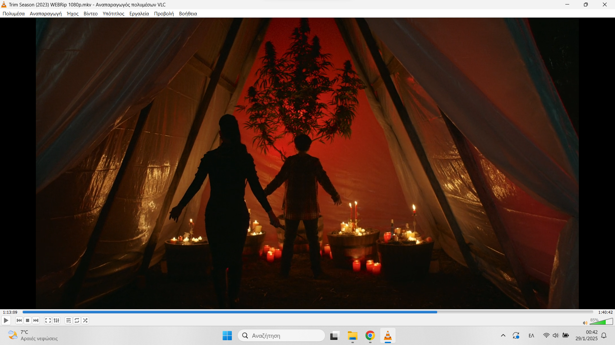Image resolution: width=615 pixels, height=345 pixels.
Task: Skip to previous media track
Action: point(19,320)
